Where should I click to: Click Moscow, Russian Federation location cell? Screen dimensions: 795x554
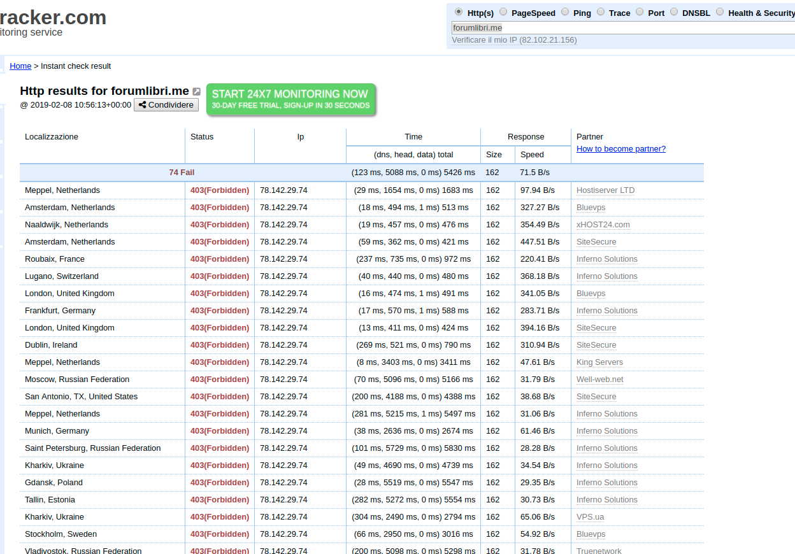[x=77, y=380]
